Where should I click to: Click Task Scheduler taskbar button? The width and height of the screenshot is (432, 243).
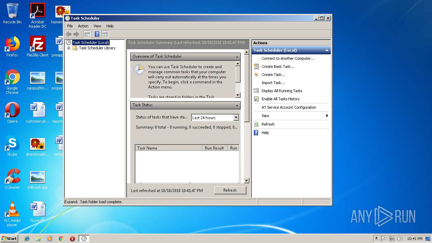[84, 239]
